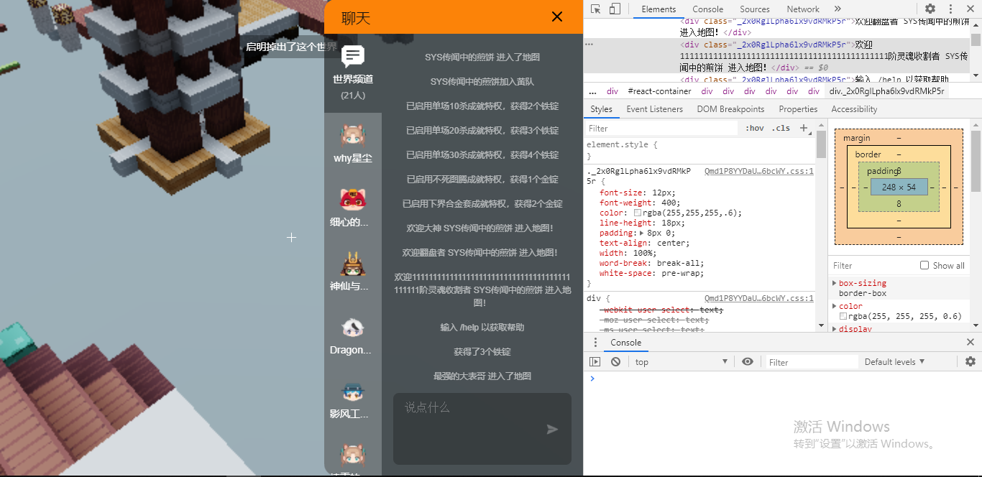The height and width of the screenshot is (477, 982).
Task: Switch to Network tab
Action: coord(803,9)
